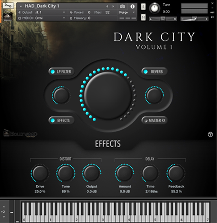This screenshot has width=217, height=223.
Task: Close the instrument with X icon
Action: (x=212, y=3)
